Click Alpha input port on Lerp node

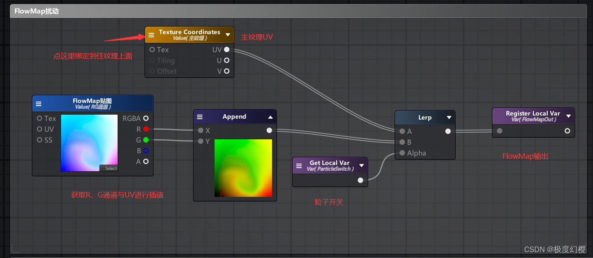pos(402,153)
